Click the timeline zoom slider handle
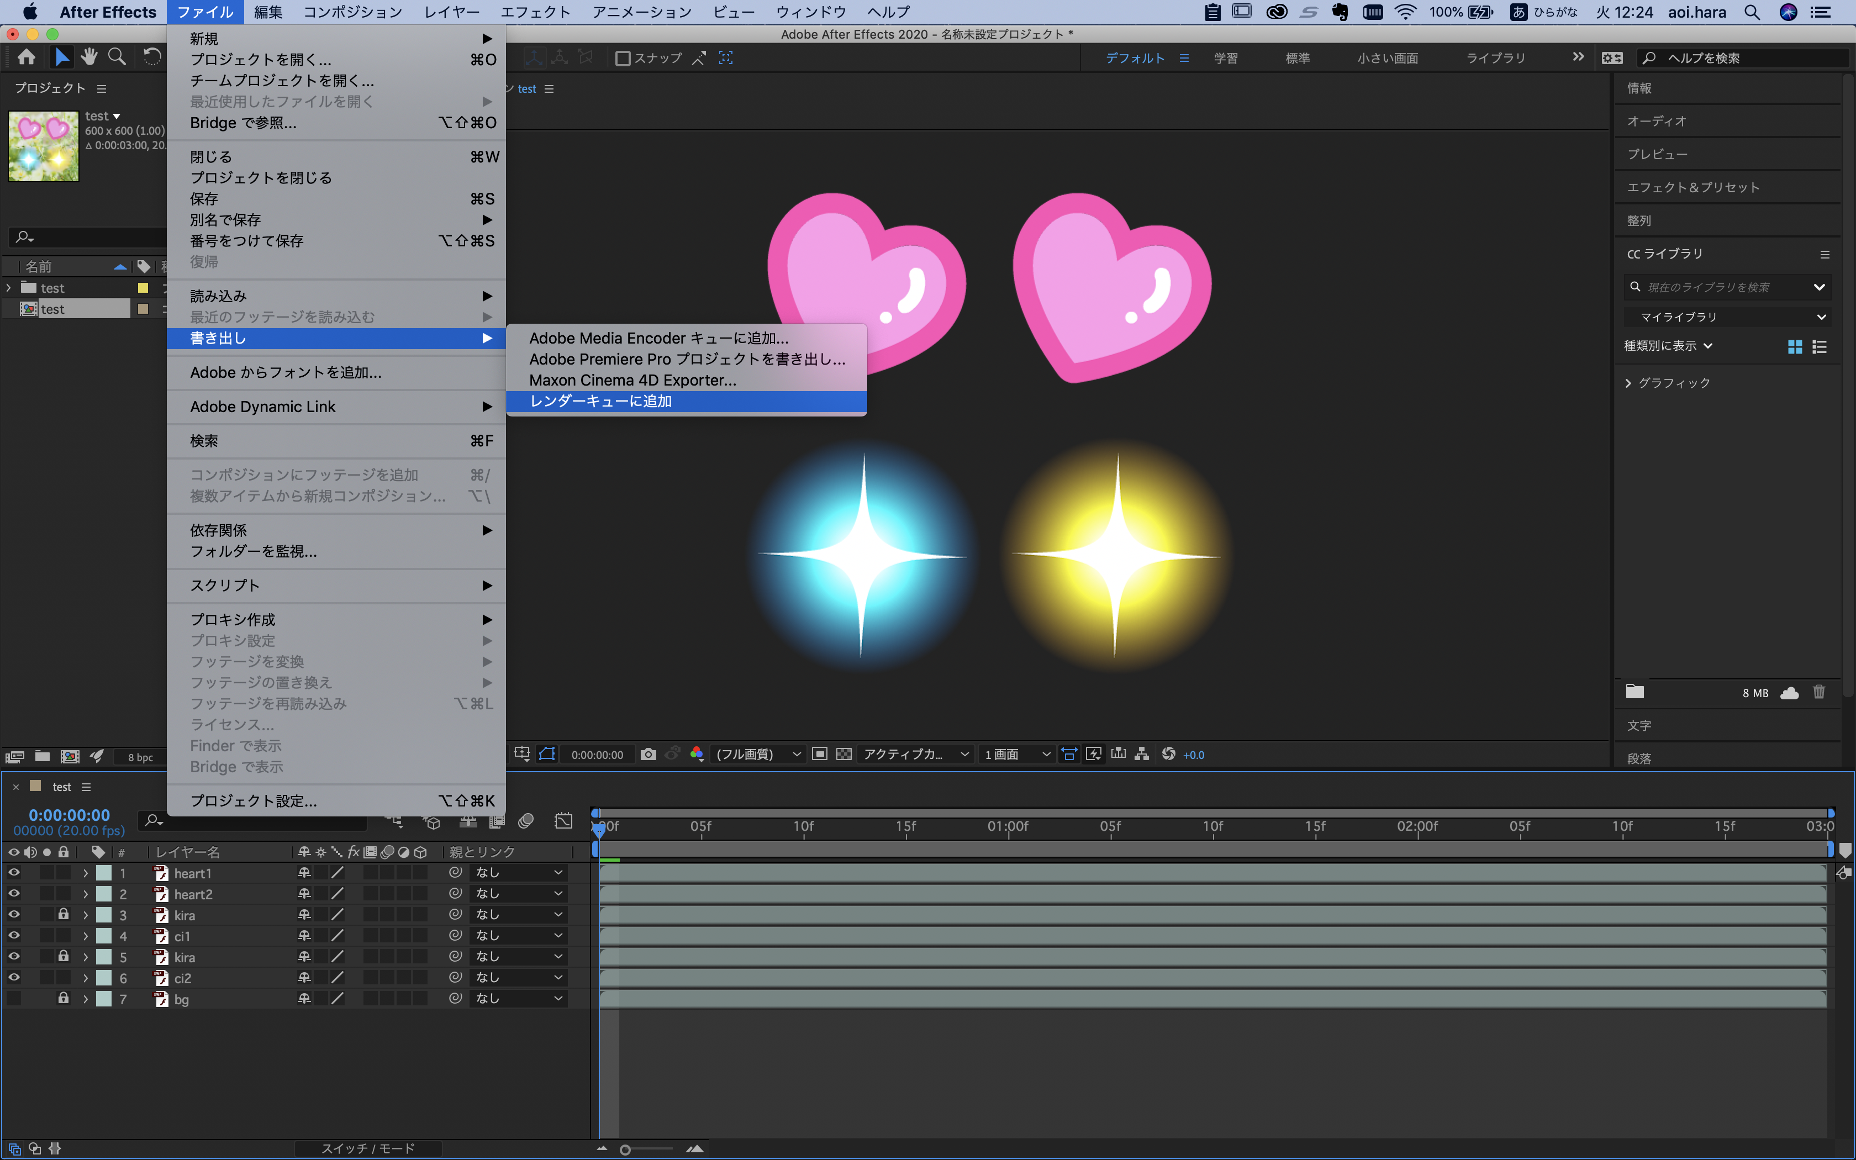 [625, 1150]
